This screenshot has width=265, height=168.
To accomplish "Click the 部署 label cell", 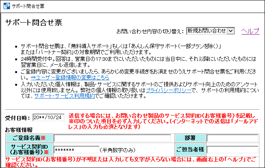I will click(x=190, y=138).
